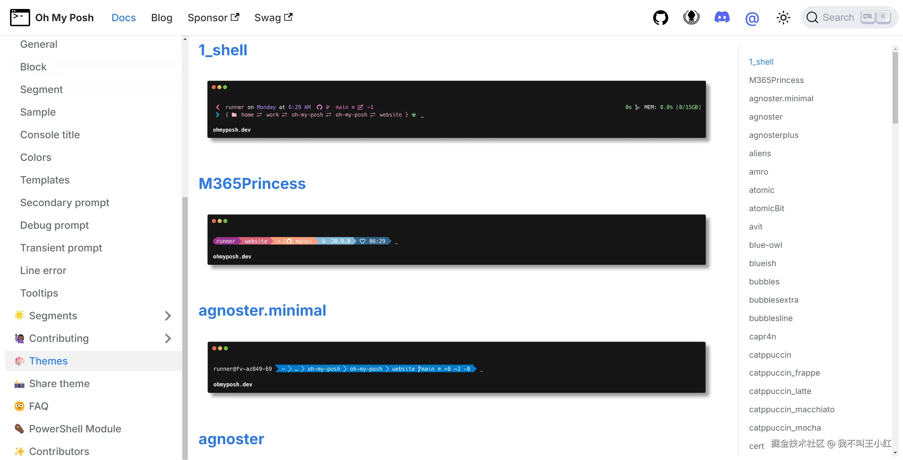This screenshot has width=903, height=460.
Task: Click the blue @ social icon
Action: (x=752, y=18)
